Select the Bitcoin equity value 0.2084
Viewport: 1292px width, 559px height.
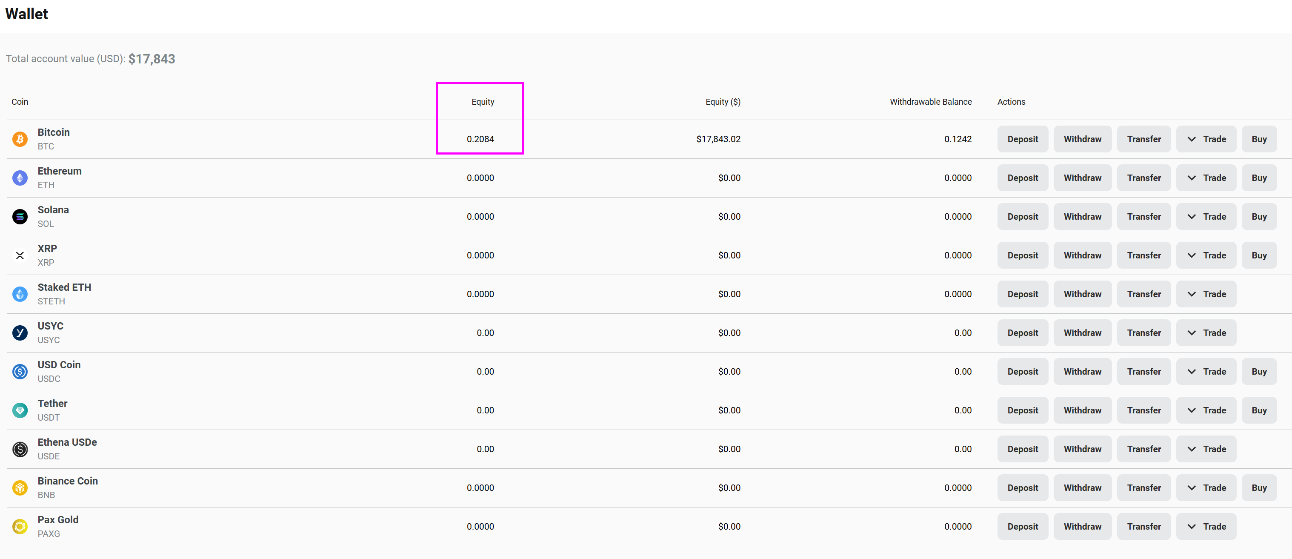[x=480, y=139]
